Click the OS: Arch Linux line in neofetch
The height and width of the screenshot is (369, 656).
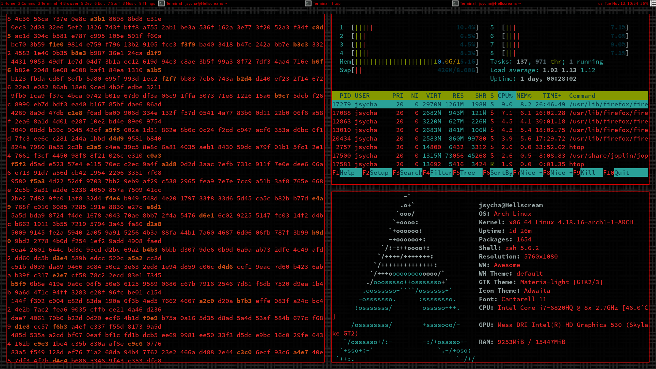505,214
